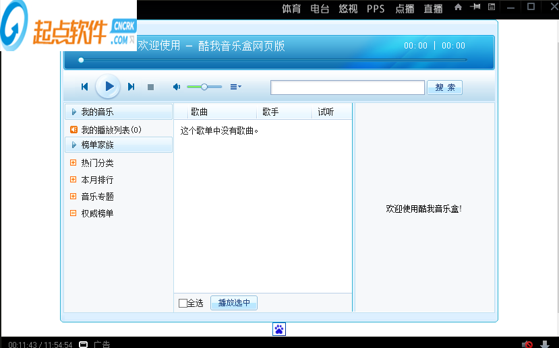Click the song progress bar handle

[x=81, y=60]
